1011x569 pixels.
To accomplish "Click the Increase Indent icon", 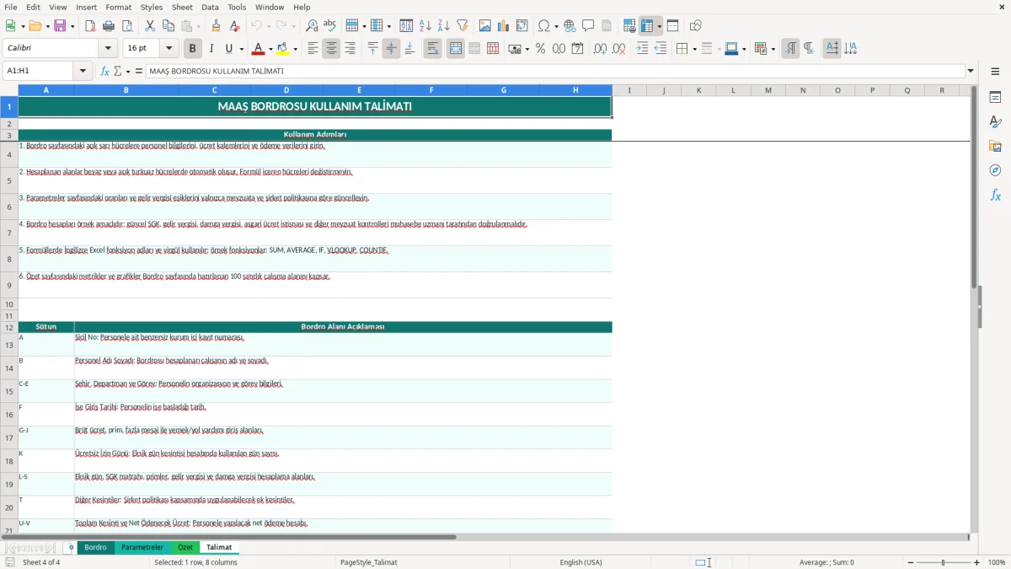I will pos(642,49).
